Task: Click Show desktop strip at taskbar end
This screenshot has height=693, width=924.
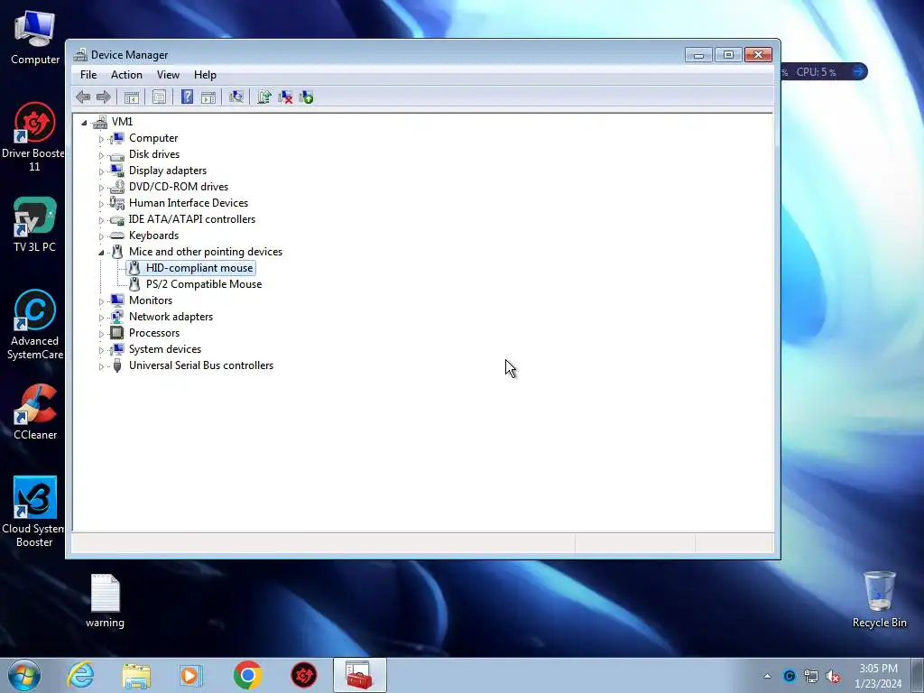Action: (x=918, y=675)
